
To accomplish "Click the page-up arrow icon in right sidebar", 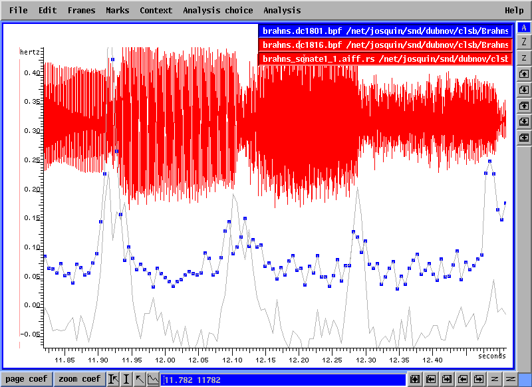I will click(x=524, y=74).
